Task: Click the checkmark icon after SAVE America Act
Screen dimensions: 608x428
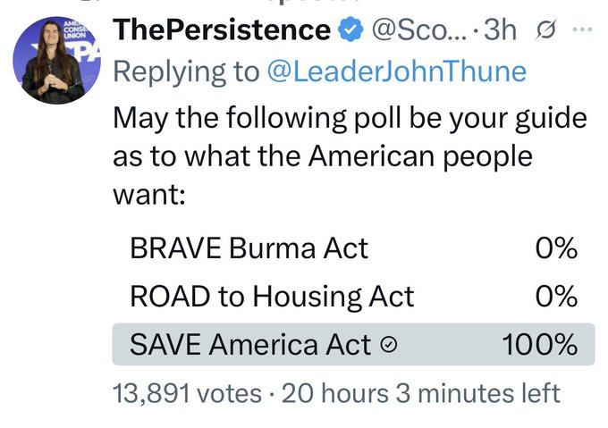Action: (x=387, y=346)
